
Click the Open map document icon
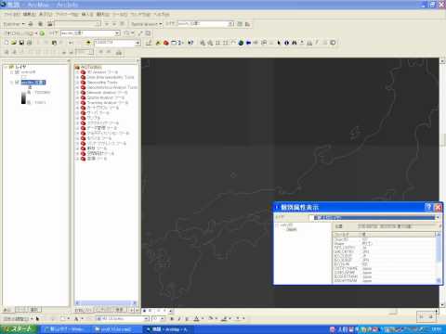tap(14, 43)
